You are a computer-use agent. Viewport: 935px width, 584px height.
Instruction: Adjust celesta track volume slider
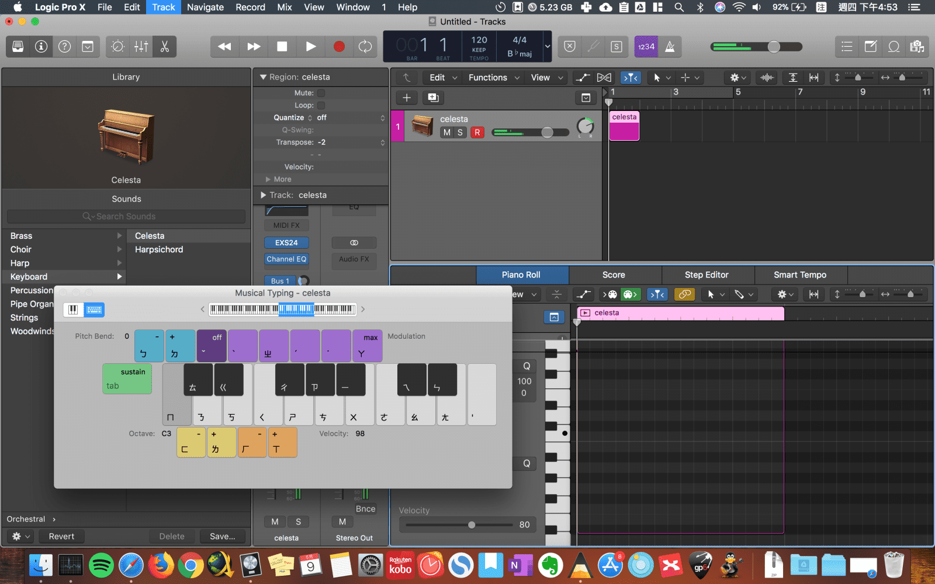[x=547, y=133]
